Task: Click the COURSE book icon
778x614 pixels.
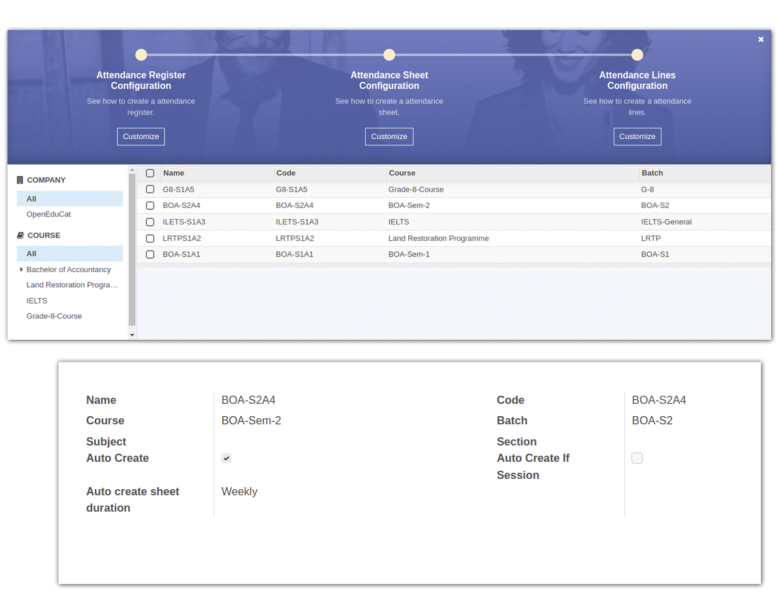Action: click(20, 235)
